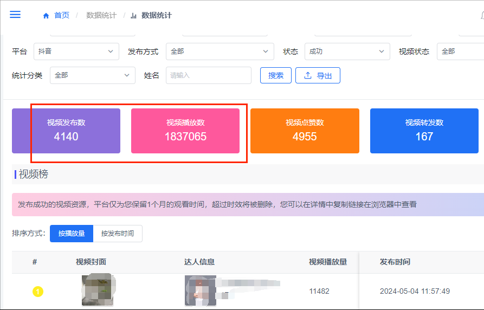
Task: Open the 状态 dropdown showing 成功
Action: pos(347,51)
